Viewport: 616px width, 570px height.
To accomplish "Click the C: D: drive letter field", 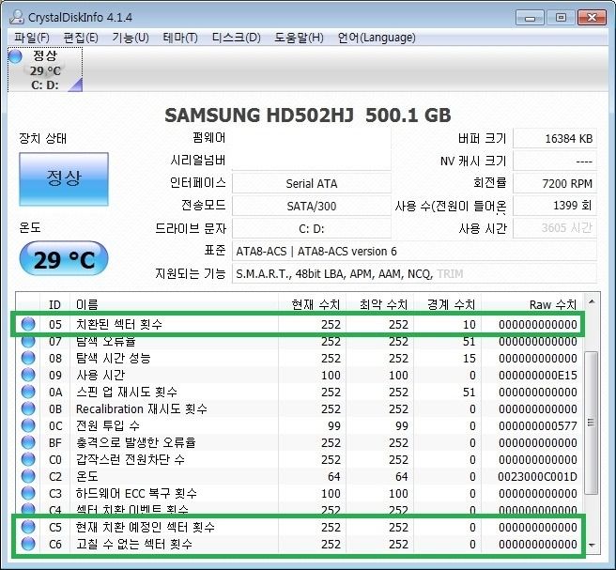I will (x=312, y=228).
